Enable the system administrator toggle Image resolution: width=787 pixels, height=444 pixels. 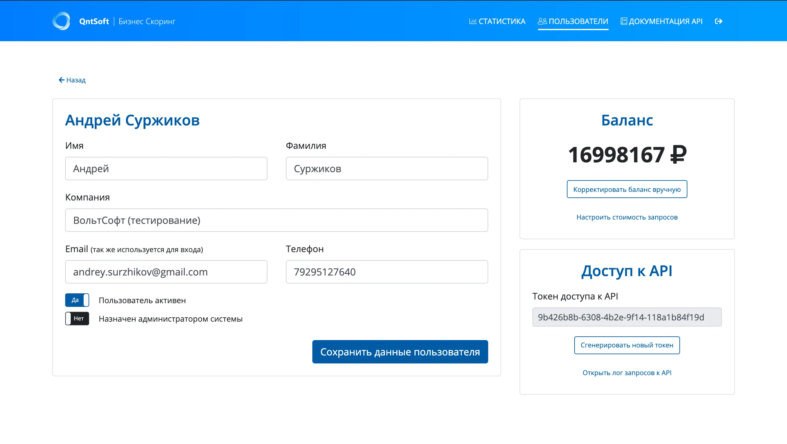click(77, 319)
